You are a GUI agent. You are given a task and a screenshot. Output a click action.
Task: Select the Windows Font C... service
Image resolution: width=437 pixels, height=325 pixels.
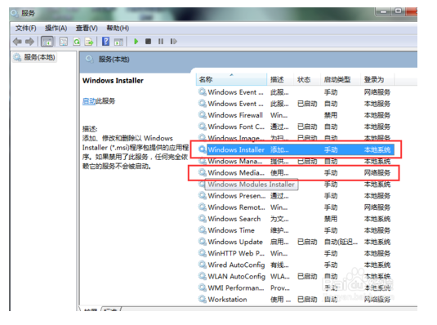[x=295, y=127]
